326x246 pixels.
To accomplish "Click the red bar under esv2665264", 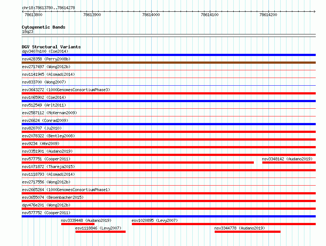I will [168, 193].
